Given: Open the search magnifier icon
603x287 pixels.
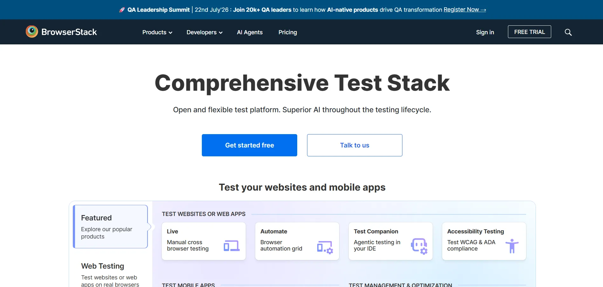Looking at the screenshot, I should [568, 32].
